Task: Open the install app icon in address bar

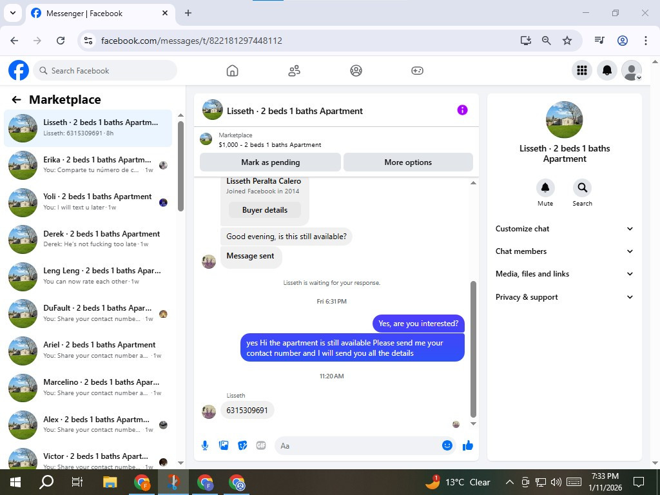Action: pos(525,41)
